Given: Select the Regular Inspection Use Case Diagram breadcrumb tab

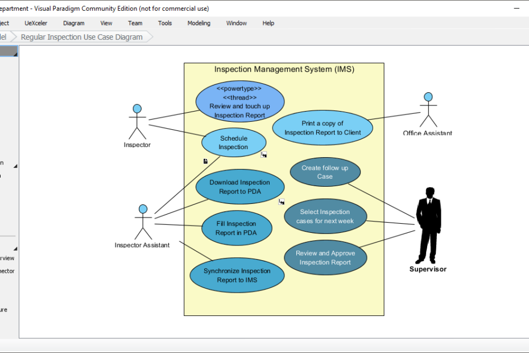Looking at the screenshot, I should [81, 36].
